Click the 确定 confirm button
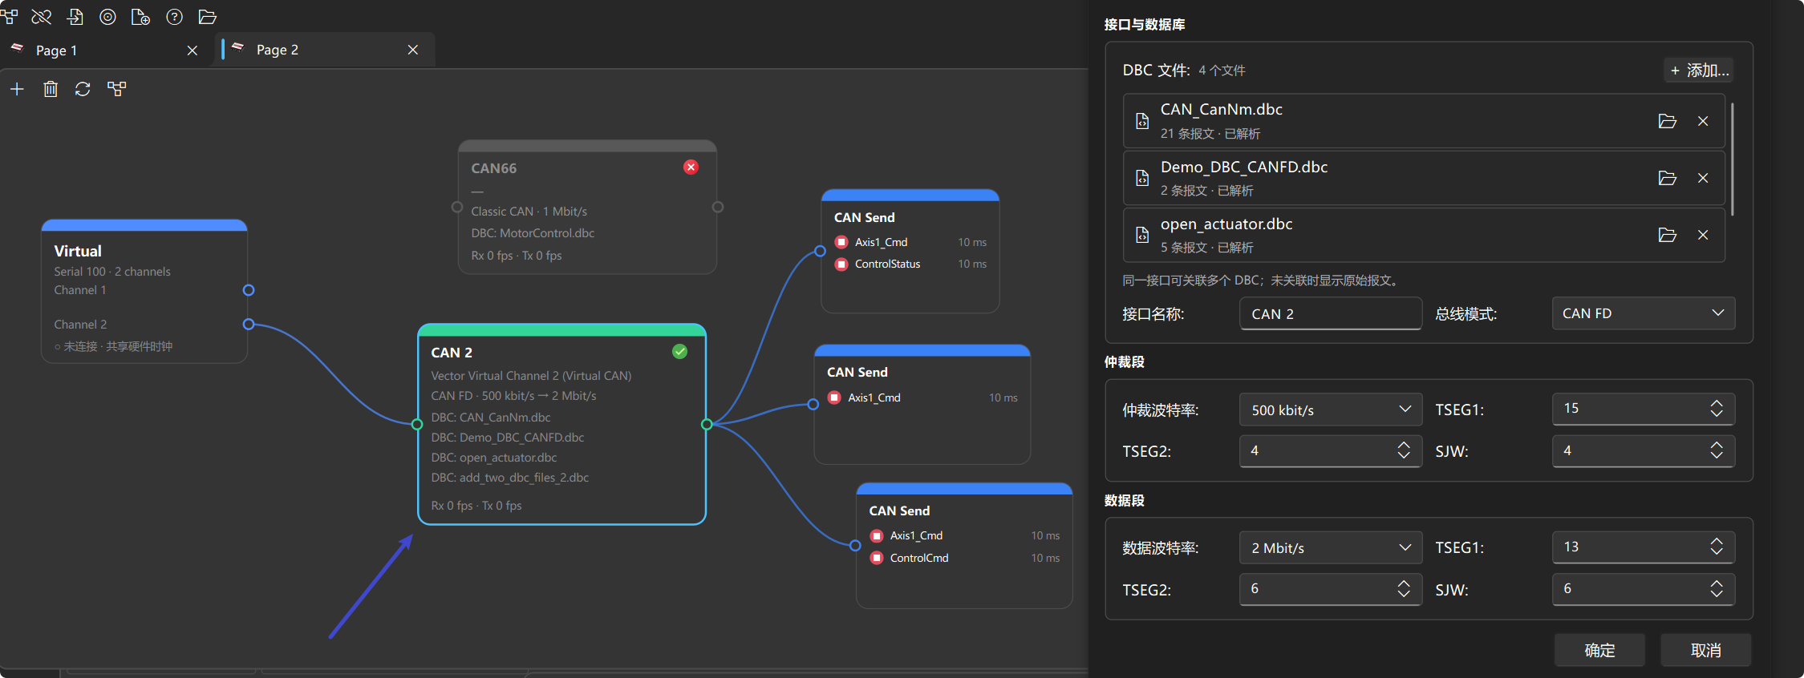1804x678 pixels. point(1599,650)
